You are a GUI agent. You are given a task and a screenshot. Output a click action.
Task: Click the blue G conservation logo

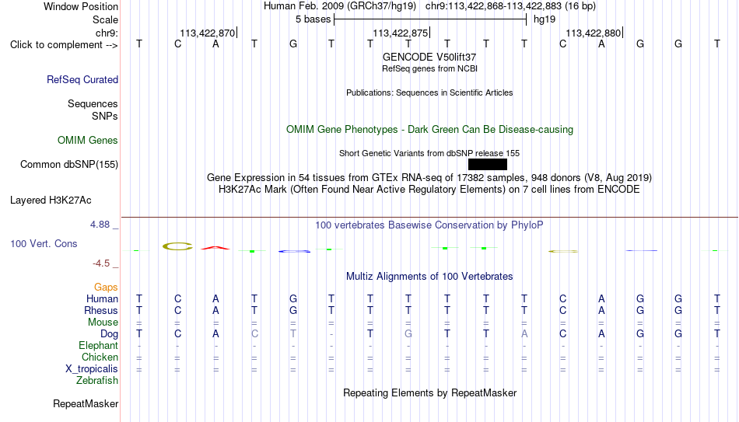pos(294,252)
